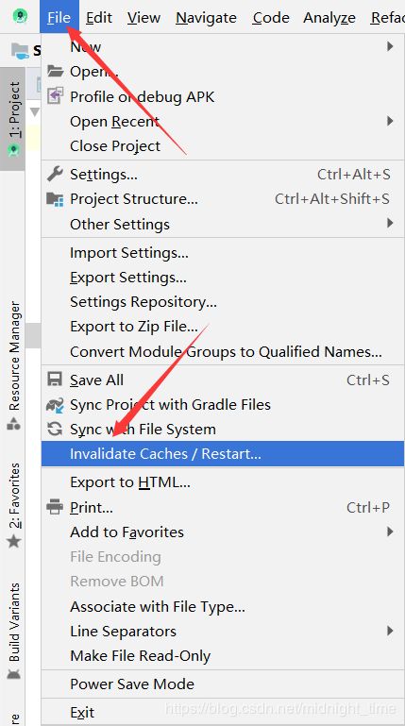Expand the Line Separators submenu
This screenshot has height=726, width=405.
click(223, 631)
